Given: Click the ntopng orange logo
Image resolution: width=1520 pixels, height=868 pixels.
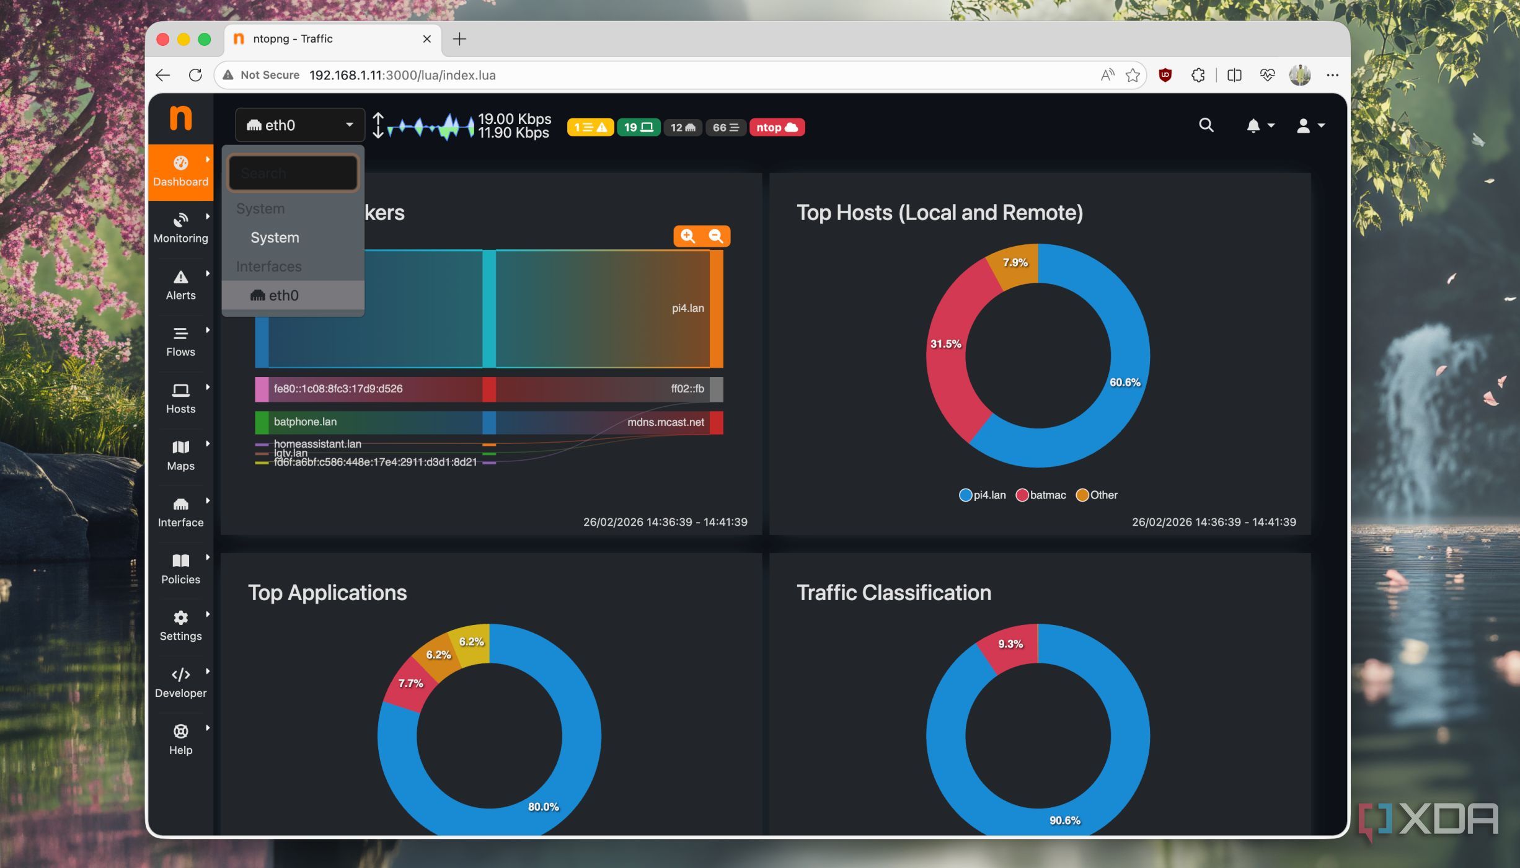Looking at the screenshot, I should [x=180, y=118].
